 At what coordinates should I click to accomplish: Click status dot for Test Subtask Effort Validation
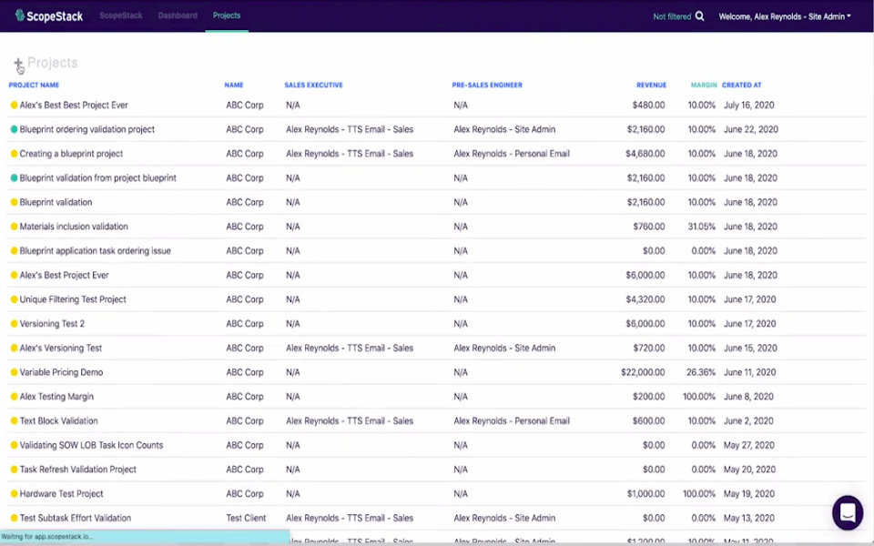point(14,518)
